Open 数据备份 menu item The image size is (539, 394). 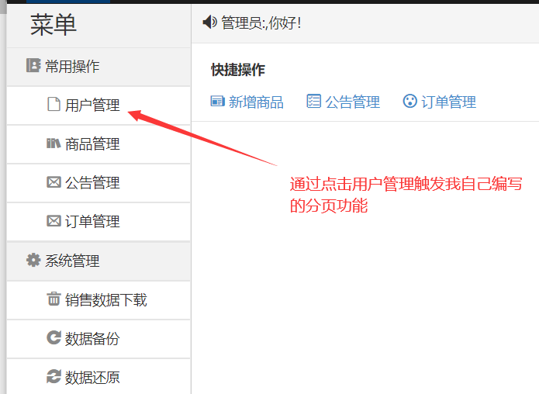pos(98,339)
